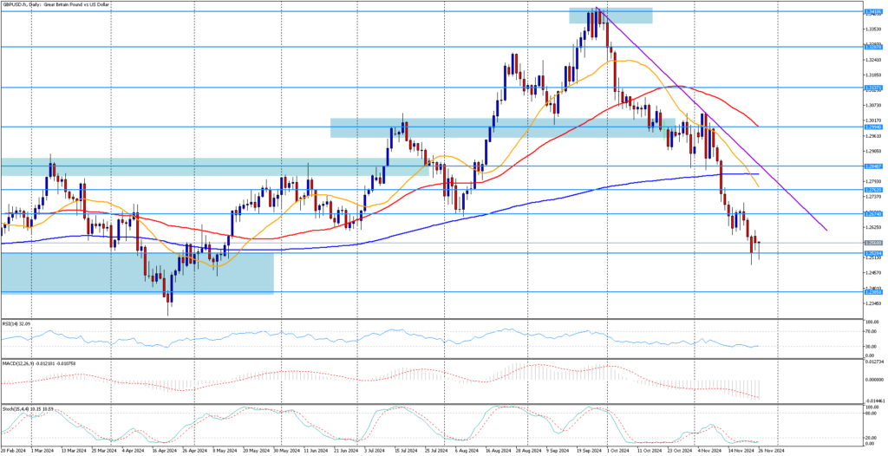Click the 1 Oct 2024 date marker
Screen dimensions: 888x456
tap(616, 451)
